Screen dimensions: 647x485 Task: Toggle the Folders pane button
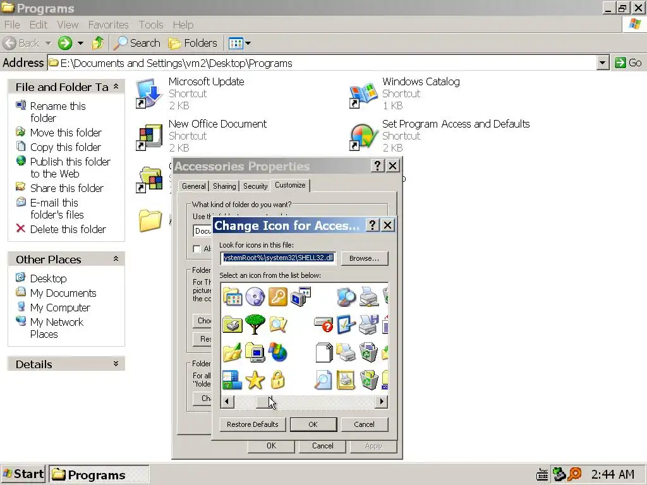click(193, 43)
